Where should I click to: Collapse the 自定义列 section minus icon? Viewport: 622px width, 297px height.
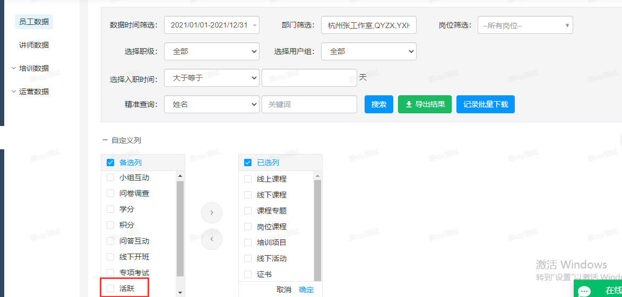tap(105, 140)
